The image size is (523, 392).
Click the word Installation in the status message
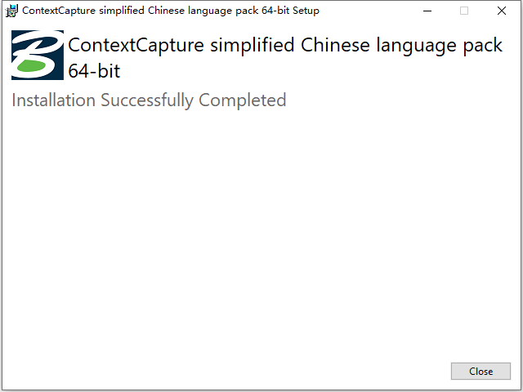[x=54, y=100]
